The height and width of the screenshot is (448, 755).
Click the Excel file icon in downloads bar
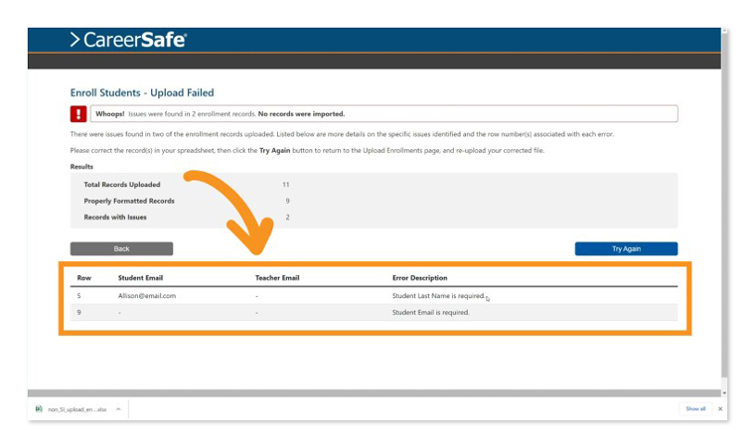click(39, 409)
